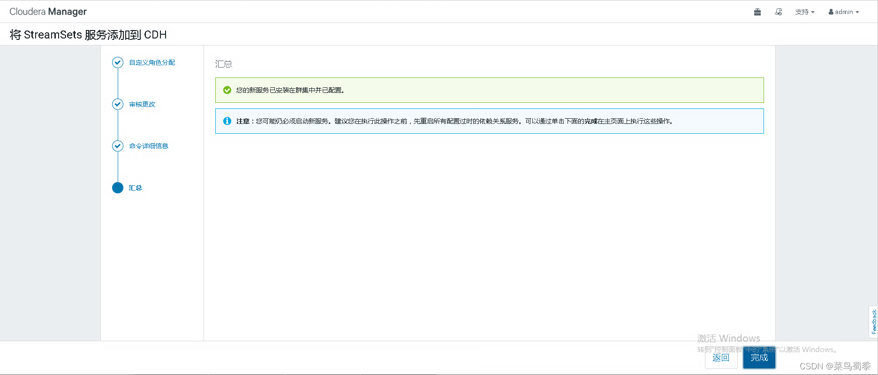878x375 pixels.
Task: Click the blue info icon in the notice
Action: (x=227, y=121)
